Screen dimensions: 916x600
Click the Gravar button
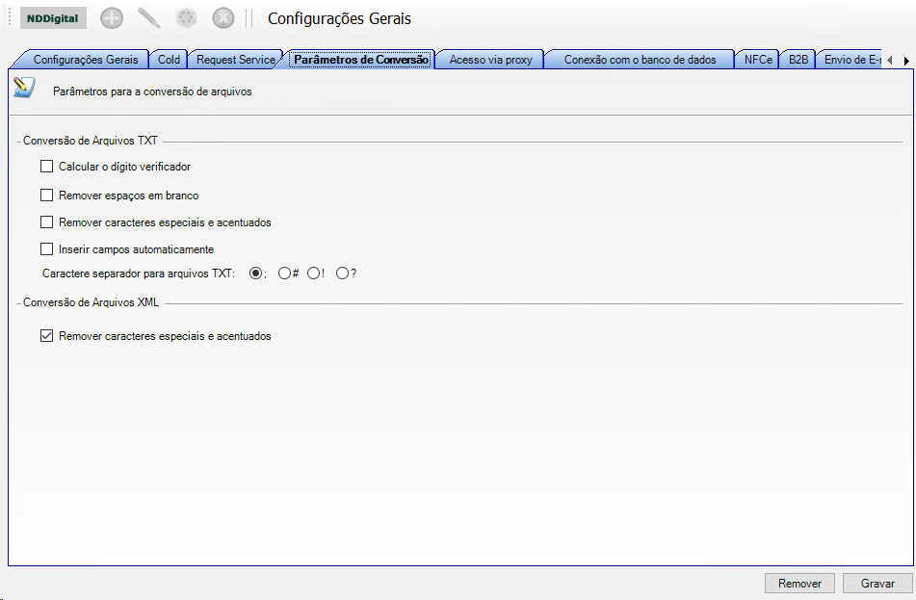(877, 583)
